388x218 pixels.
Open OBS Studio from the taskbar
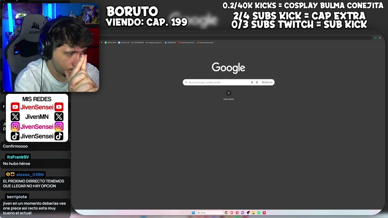tap(248, 213)
